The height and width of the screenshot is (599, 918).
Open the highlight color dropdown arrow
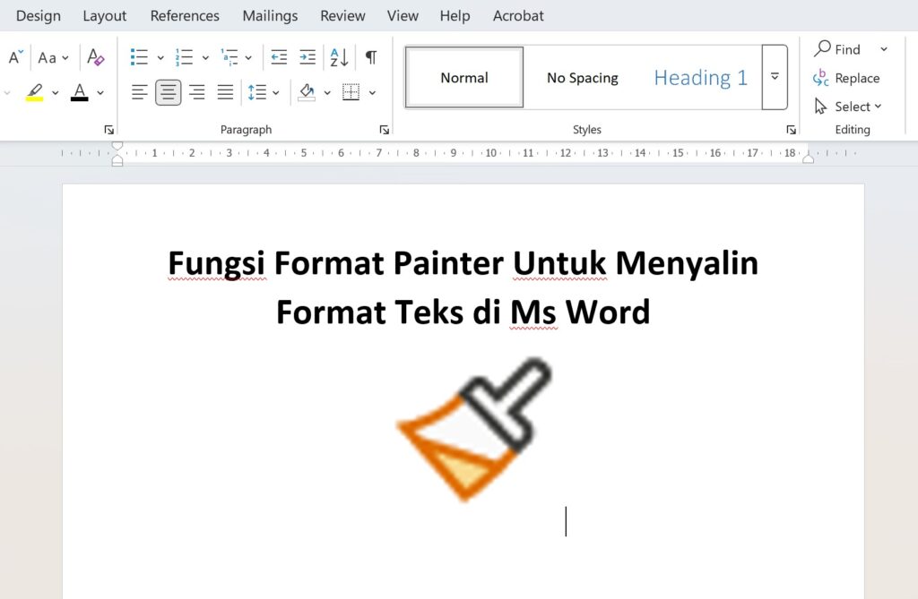pos(55,92)
